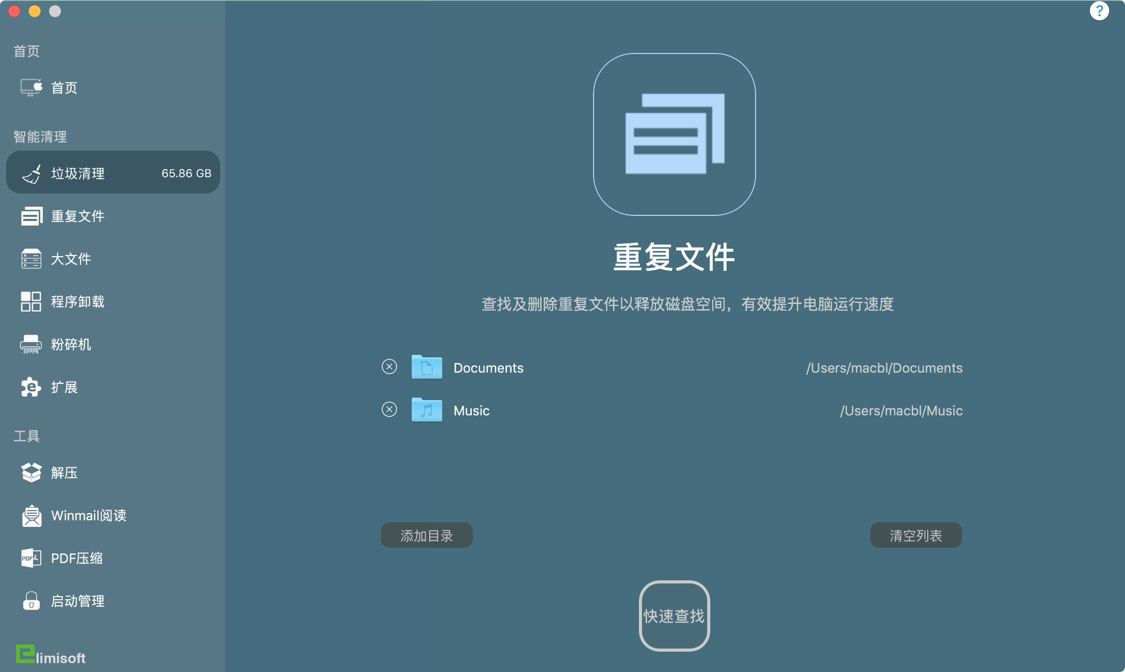The height and width of the screenshot is (672, 1125).
Task: Click the Elimisoft logo
Action: pyautogui.click(x=50, y=655)
